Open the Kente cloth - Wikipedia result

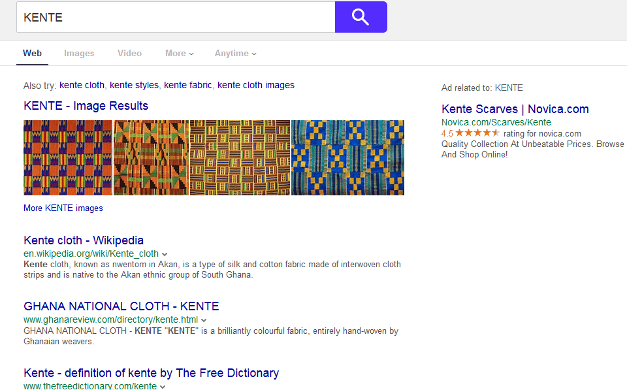84,240
